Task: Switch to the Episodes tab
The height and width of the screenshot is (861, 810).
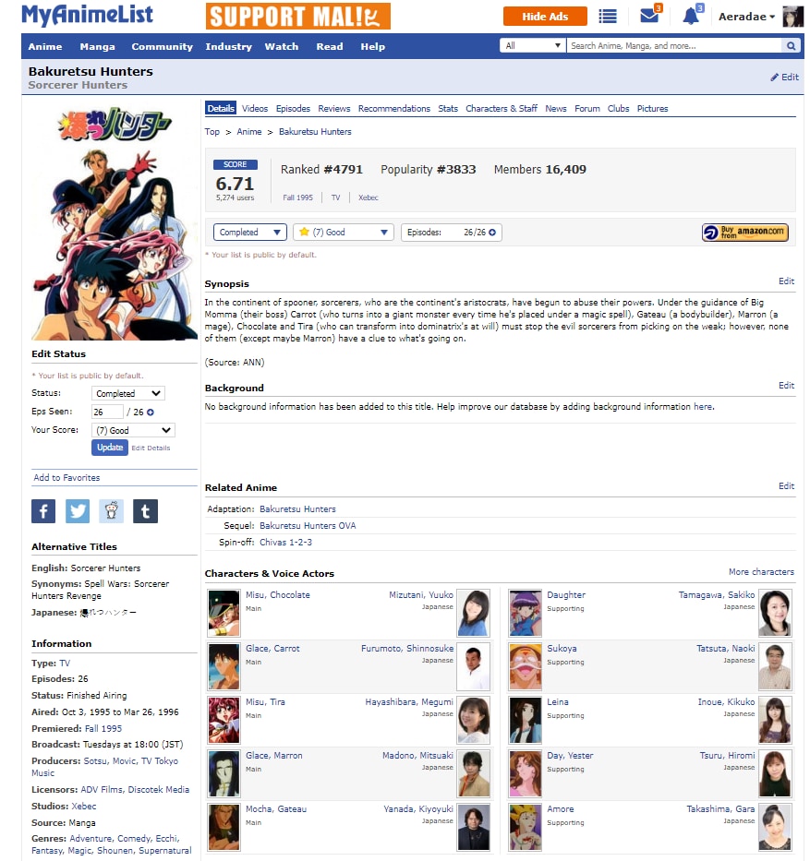Action: coord(293,109)
